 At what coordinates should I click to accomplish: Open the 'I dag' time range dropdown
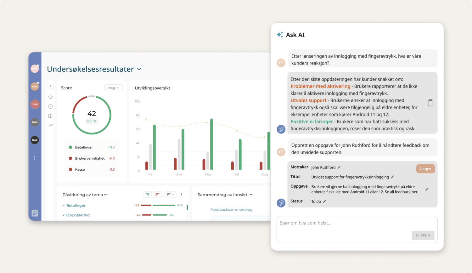click(113, 88)
